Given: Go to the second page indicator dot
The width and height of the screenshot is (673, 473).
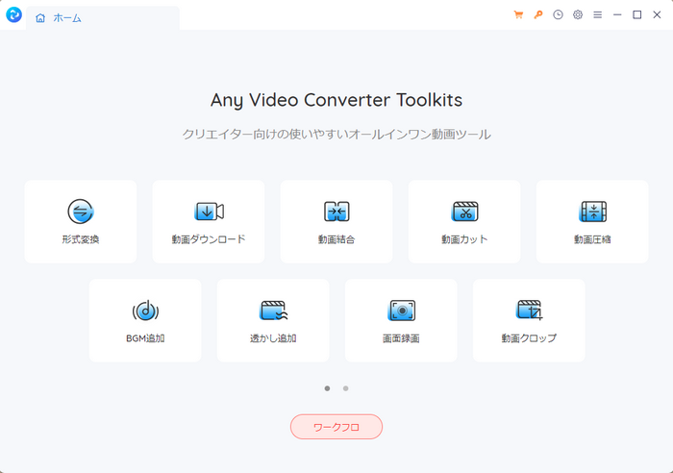Looking at the screenshot, I should [x=345, y=388].
